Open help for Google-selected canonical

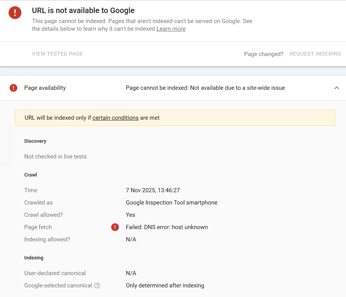[97, 285]
